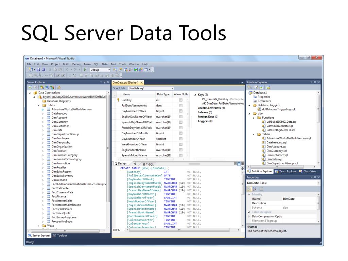This screenshot has width=348, height=261.
Task: Click the T-SQL pane horizontal scrollbar
Action: point(179,230)
